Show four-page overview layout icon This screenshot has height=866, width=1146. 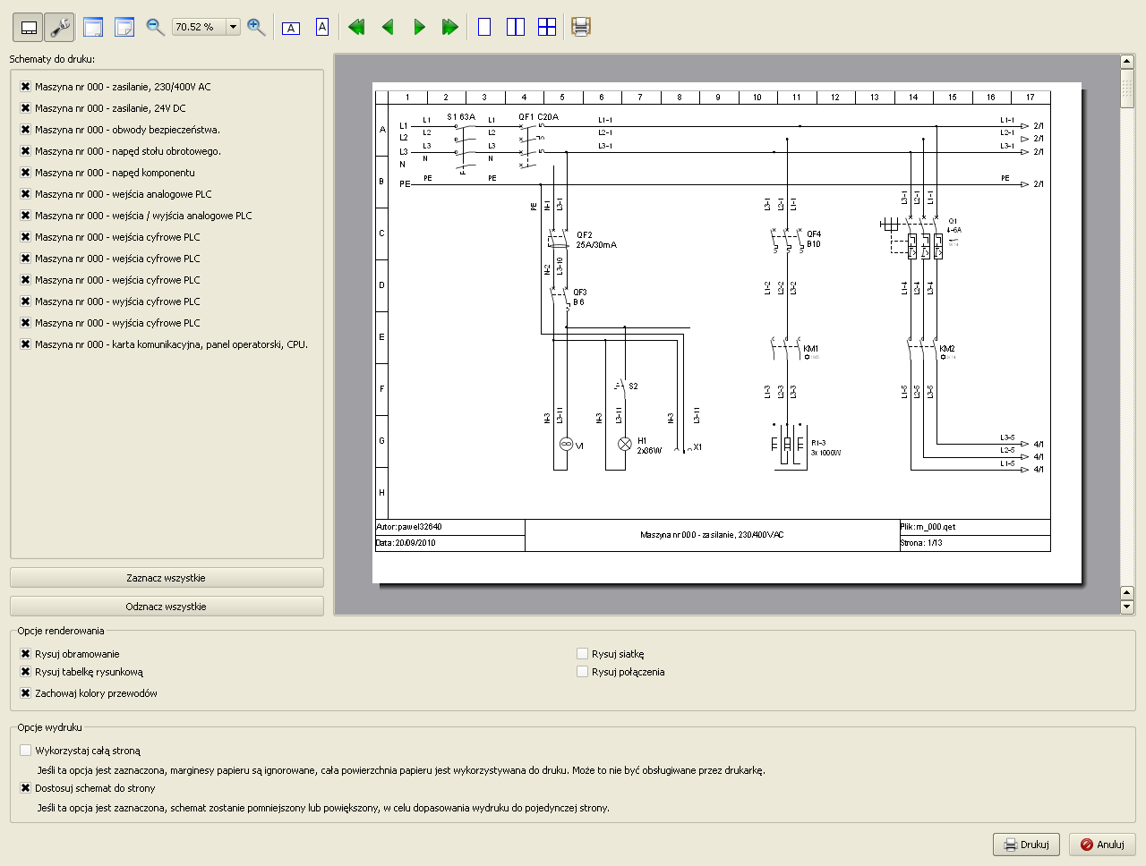pos(547,27)
